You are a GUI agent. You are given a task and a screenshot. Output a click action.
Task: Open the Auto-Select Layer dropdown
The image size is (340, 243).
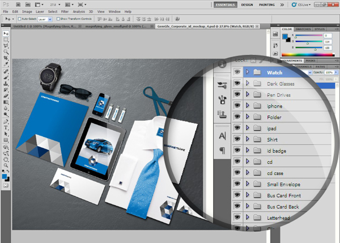[45, 19]
